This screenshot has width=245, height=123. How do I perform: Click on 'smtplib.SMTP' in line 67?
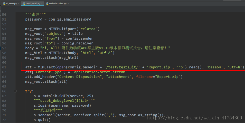pos(55,96)
